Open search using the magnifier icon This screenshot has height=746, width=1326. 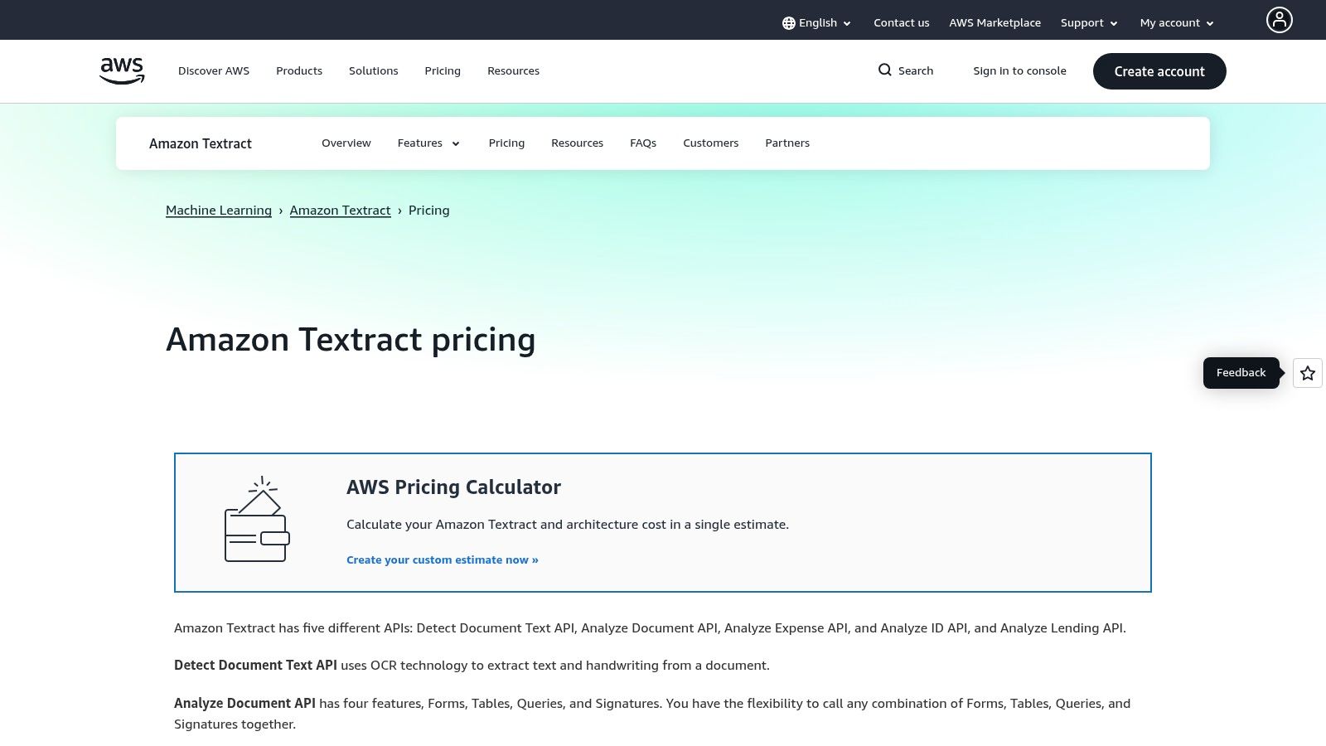(x=885, y=70)
